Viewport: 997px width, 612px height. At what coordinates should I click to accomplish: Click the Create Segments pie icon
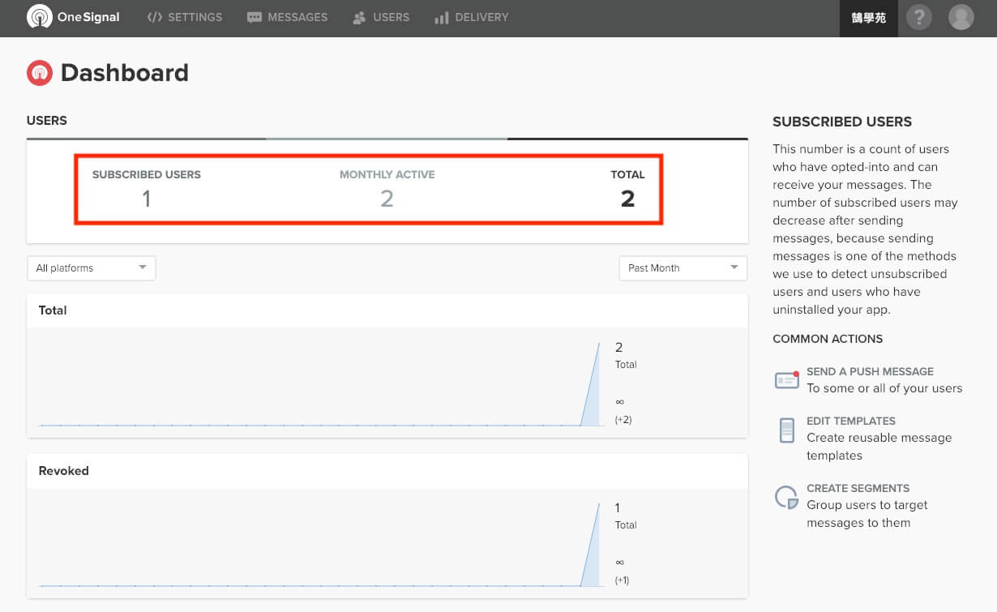[x=786, y=497]
